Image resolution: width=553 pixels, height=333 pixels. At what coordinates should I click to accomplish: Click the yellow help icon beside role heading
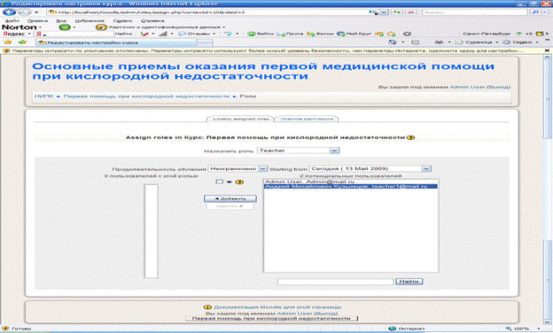coord(410,137)
